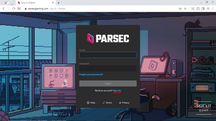Click the Email input field
Screen dimensions: 216x121
[x=108, y=55]
